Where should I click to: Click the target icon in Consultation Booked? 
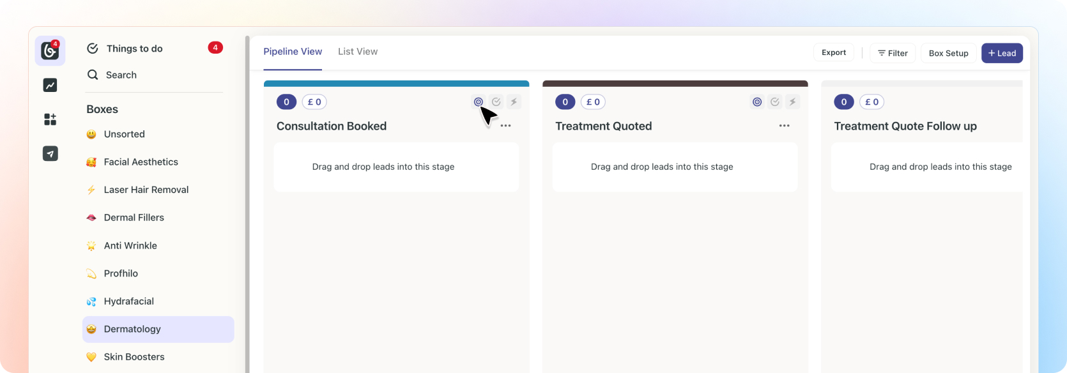[478, 102]
